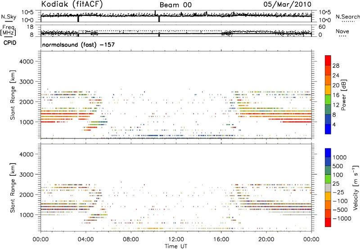Click the left '10^5' noise axis tick
The width and height of the screenshot is (360, 249).
pos(27,12)
